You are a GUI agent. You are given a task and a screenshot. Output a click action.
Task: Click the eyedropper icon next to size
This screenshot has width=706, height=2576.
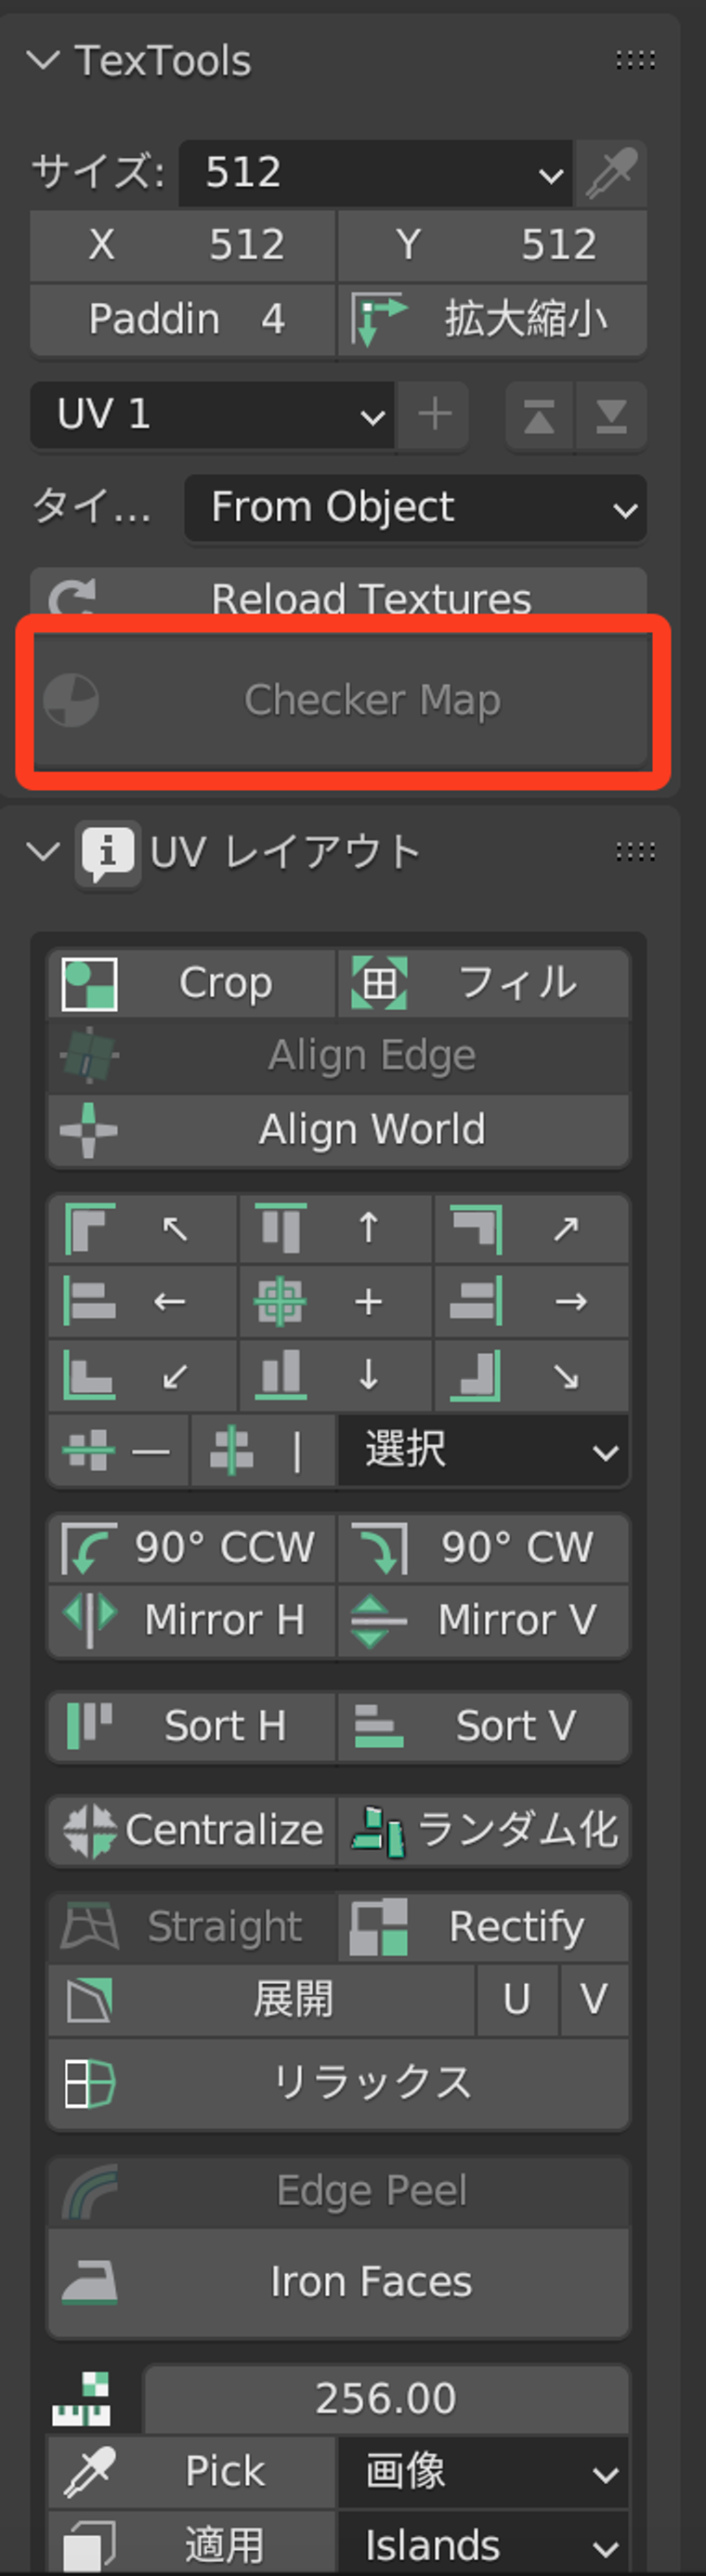(611, 173)
